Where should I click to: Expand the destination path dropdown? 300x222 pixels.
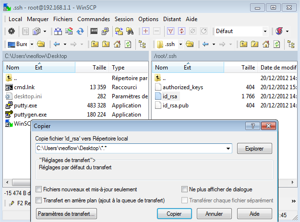(x=228, y=149)
